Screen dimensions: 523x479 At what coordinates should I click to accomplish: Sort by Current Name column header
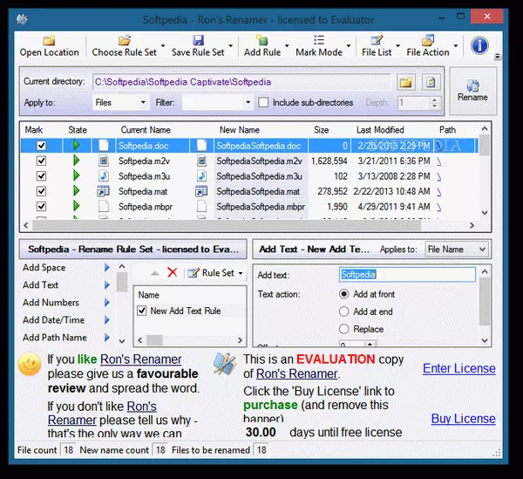pyautogui.click(x=146, y=130)
